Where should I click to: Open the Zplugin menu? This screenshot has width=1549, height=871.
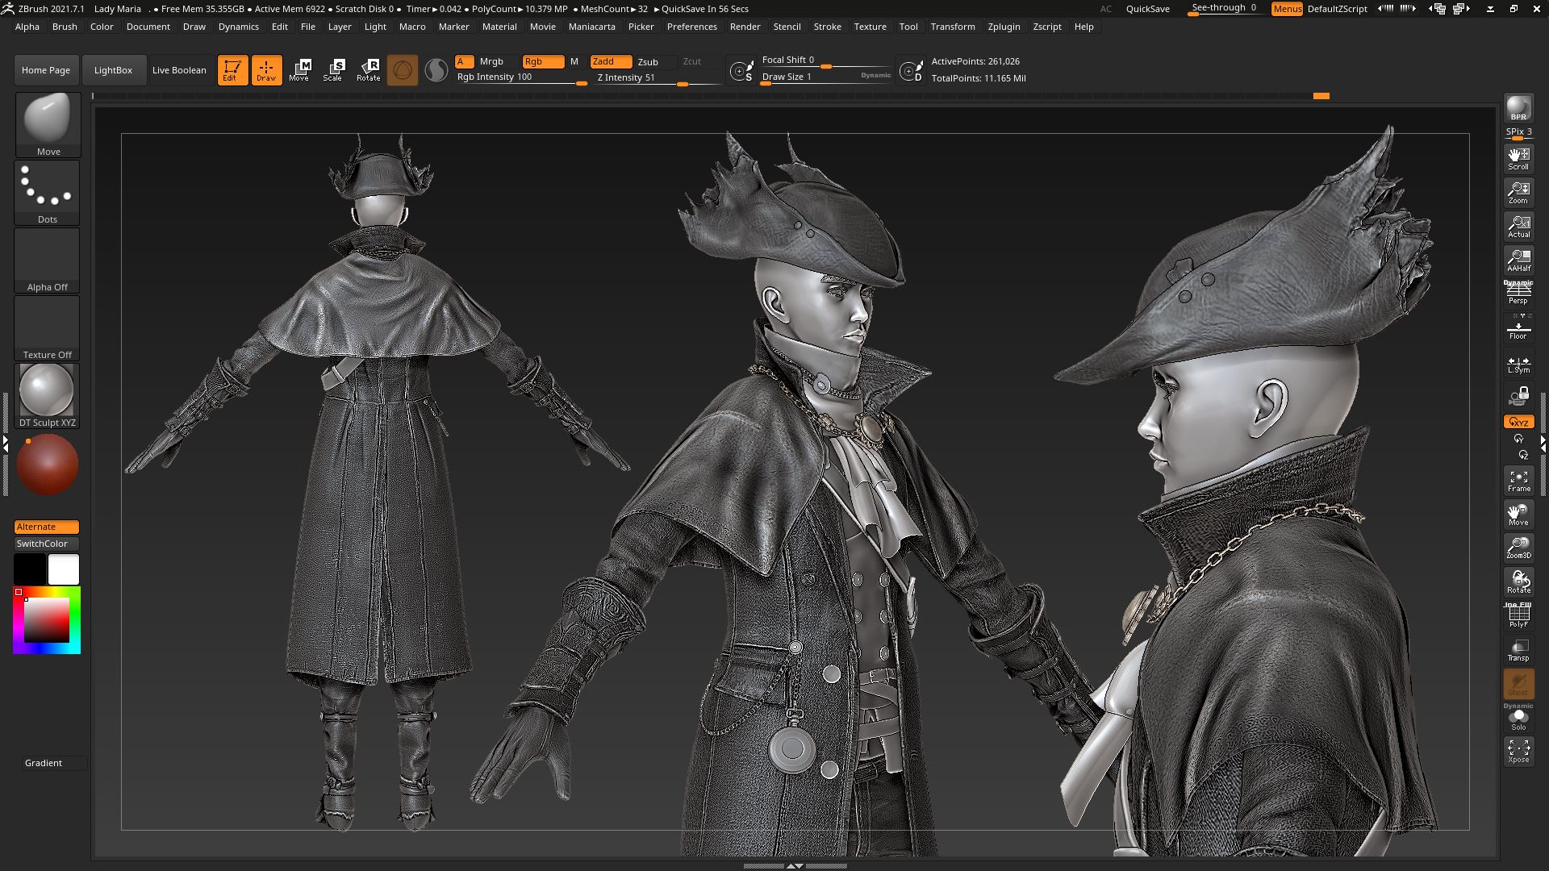pyautogui.click(x=1004, y=27)
